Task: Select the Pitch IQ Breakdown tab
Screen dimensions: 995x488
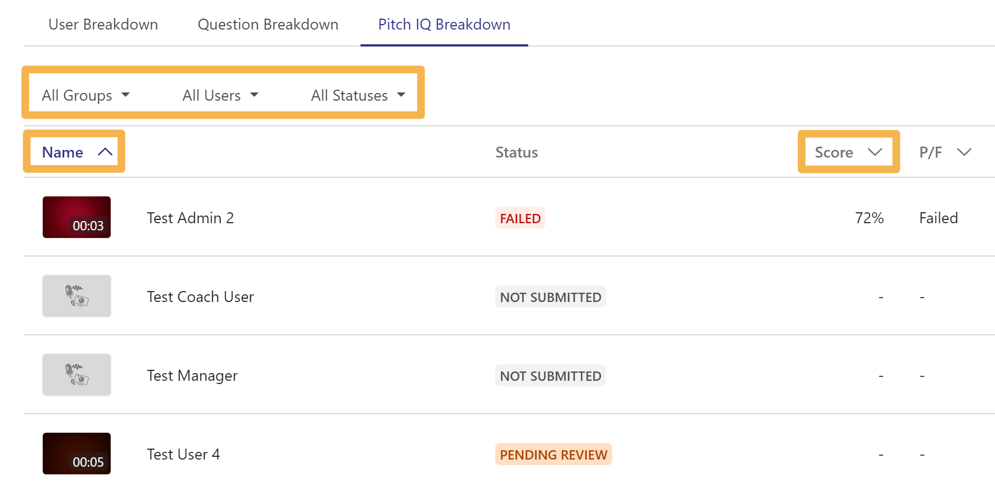Action: 444,25
